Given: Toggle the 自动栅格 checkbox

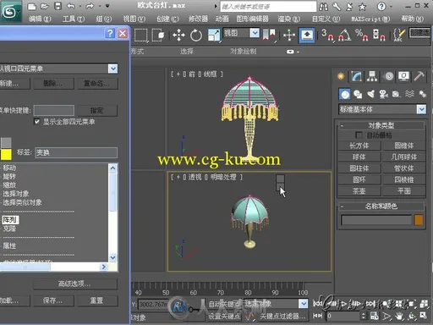Looking at the screenshot, I should pyautogui.click(x=359, y=135).
